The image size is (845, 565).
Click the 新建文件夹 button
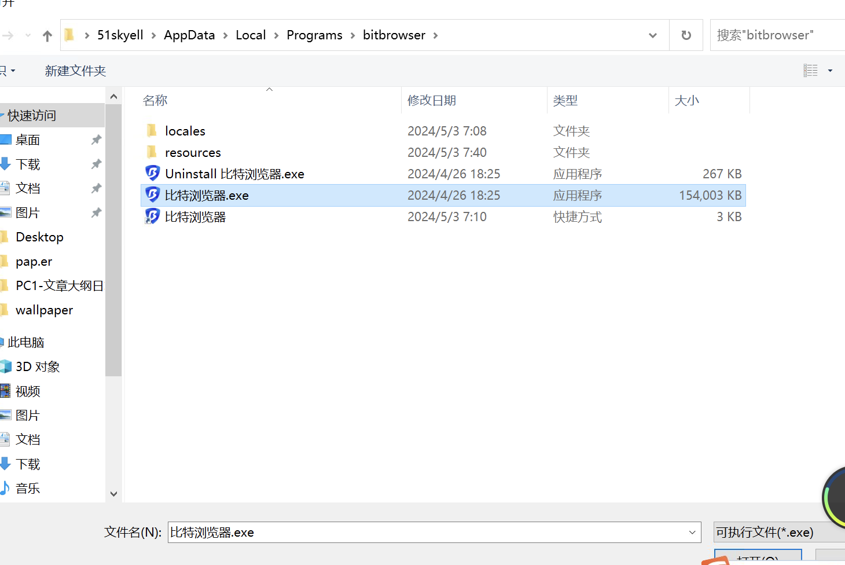75,71
